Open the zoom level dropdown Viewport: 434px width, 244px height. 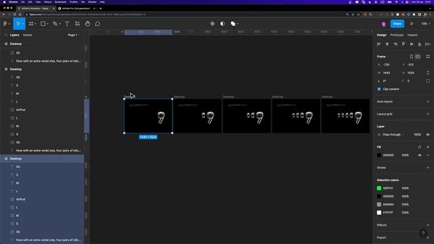pyautogui.click(x=425, y=24)
